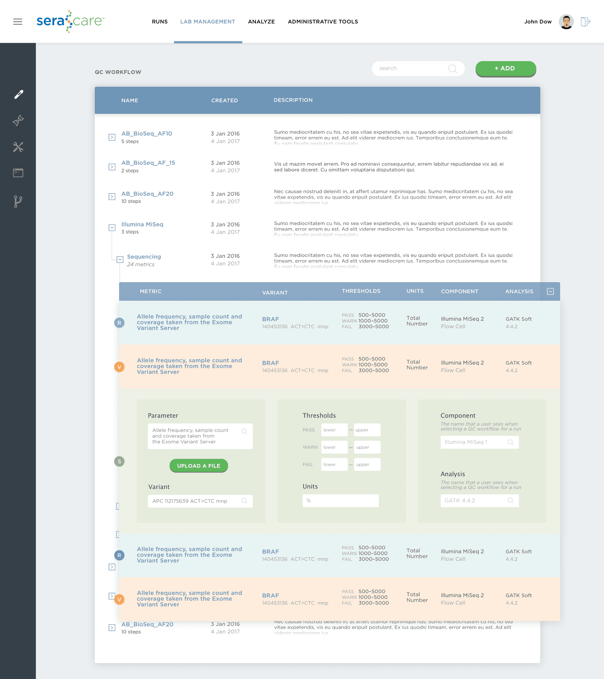Open the hamburger menu
604x679 pixels.
pyautogui.click(x=18, y=22)
